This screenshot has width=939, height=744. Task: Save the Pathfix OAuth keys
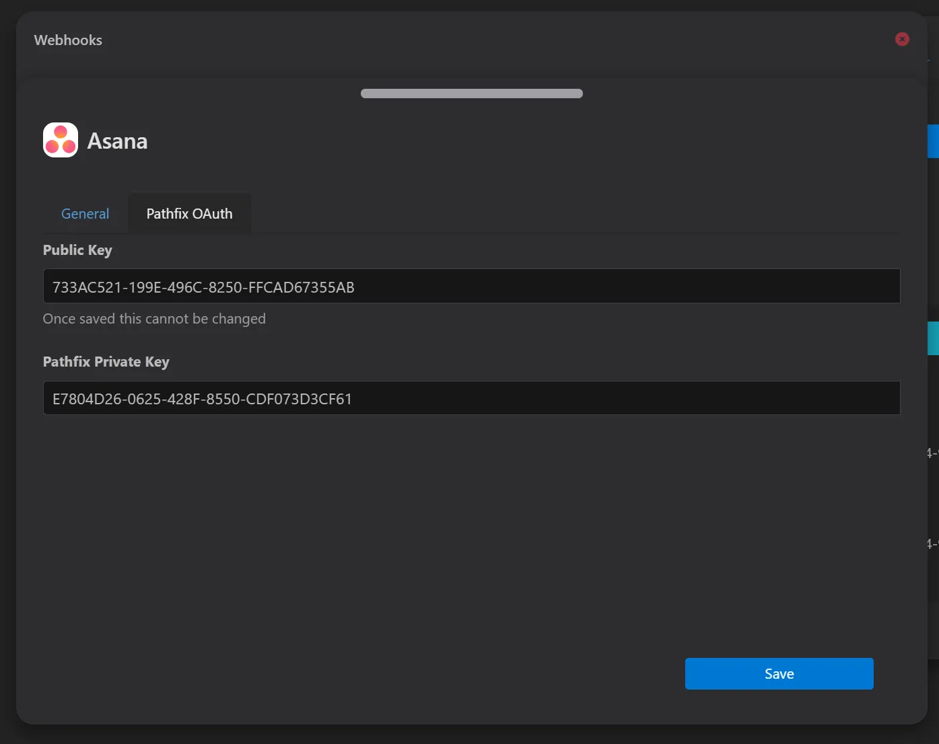coord(779,674)
